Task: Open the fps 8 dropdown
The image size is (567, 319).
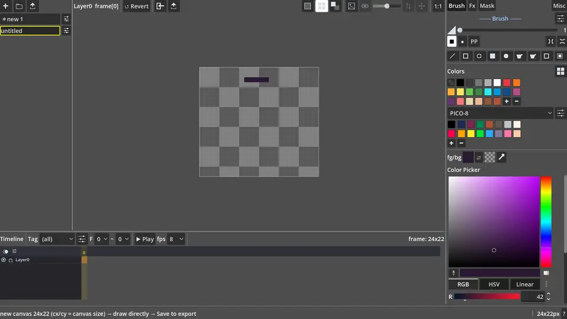Action: (x=176, y=239)
